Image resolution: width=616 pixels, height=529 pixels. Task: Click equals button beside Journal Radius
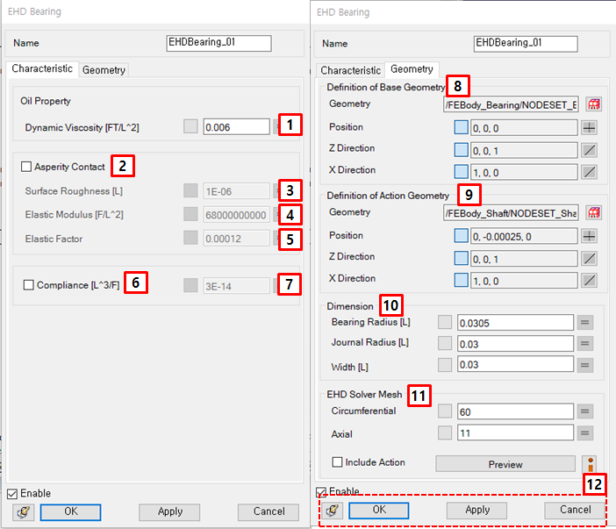pos(585,344)
